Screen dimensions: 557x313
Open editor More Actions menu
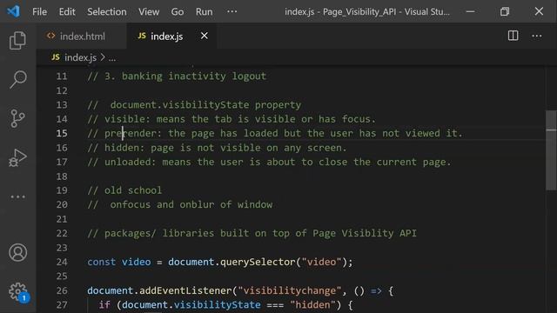tap(537, 36)
